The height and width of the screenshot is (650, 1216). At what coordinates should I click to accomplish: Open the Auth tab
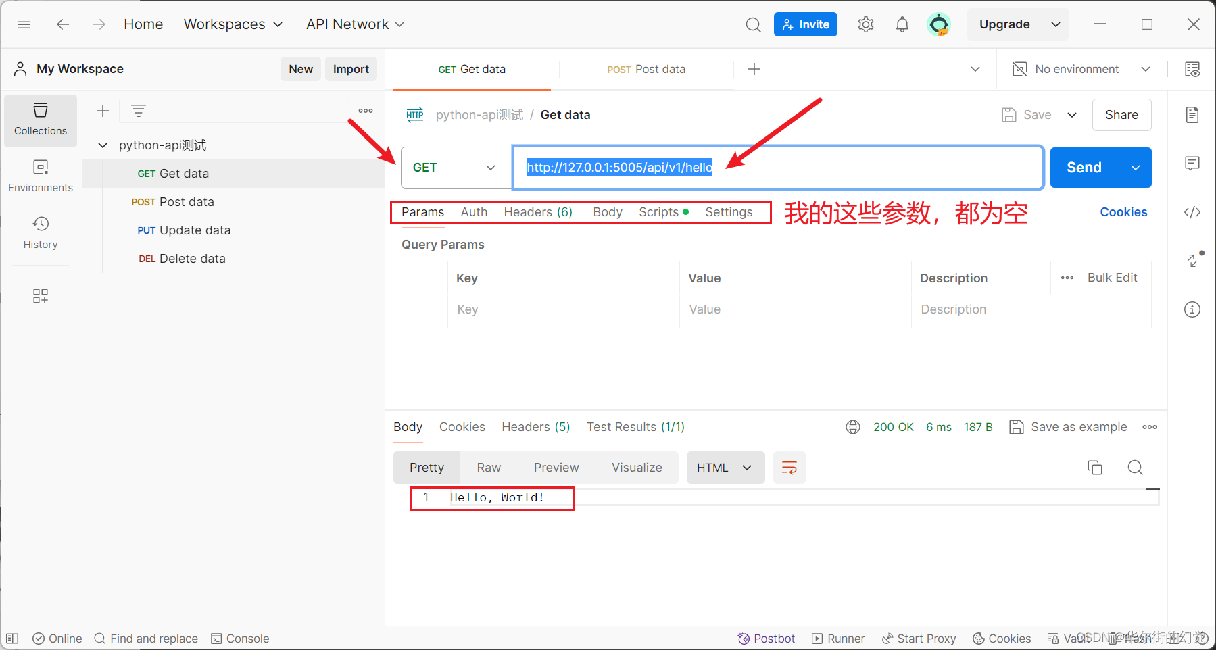coord(474,212)
